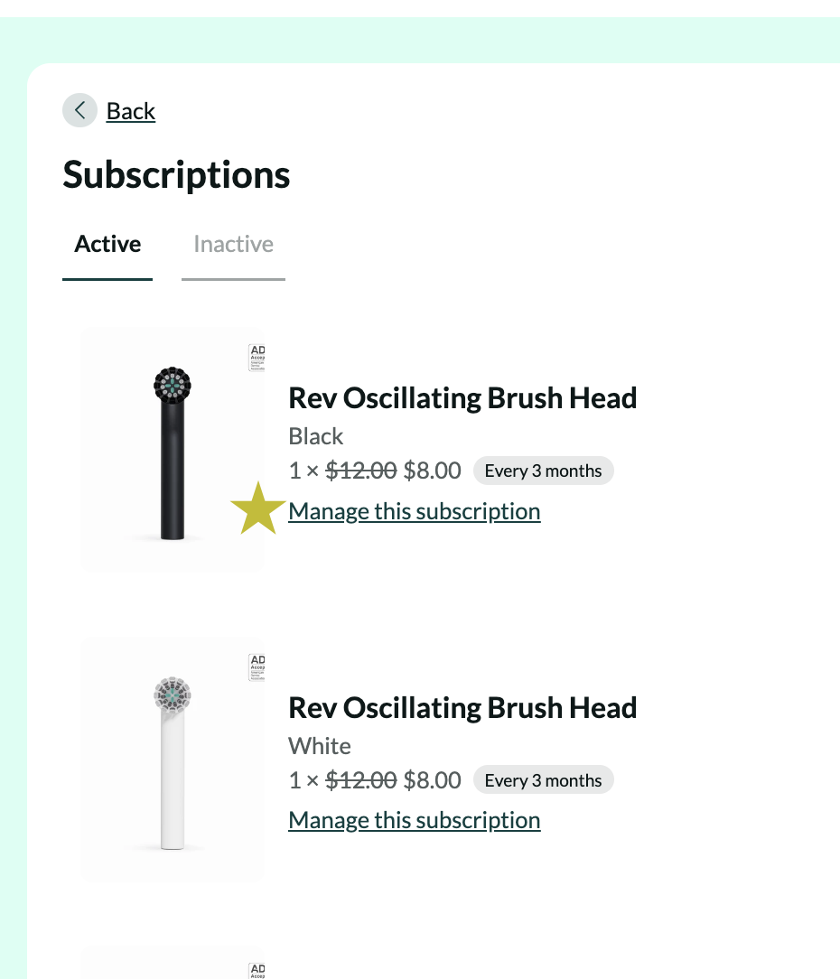Click the back arrow chevron icon
Viewport: 840px width, 979px height.
point(79,111)
